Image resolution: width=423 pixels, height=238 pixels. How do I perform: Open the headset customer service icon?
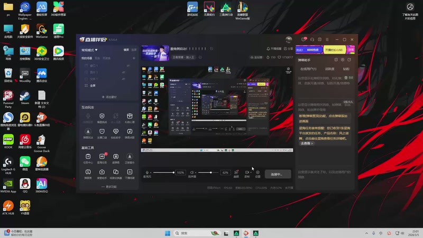312,39
